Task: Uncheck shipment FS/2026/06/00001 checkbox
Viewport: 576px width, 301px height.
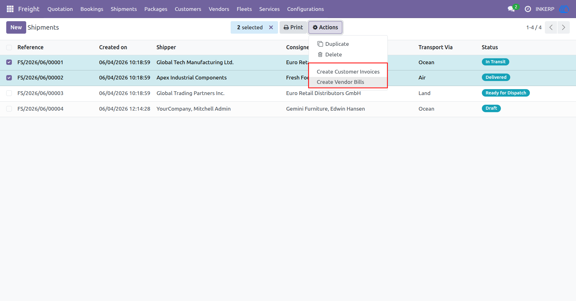Action: click(x=9, y=62)
